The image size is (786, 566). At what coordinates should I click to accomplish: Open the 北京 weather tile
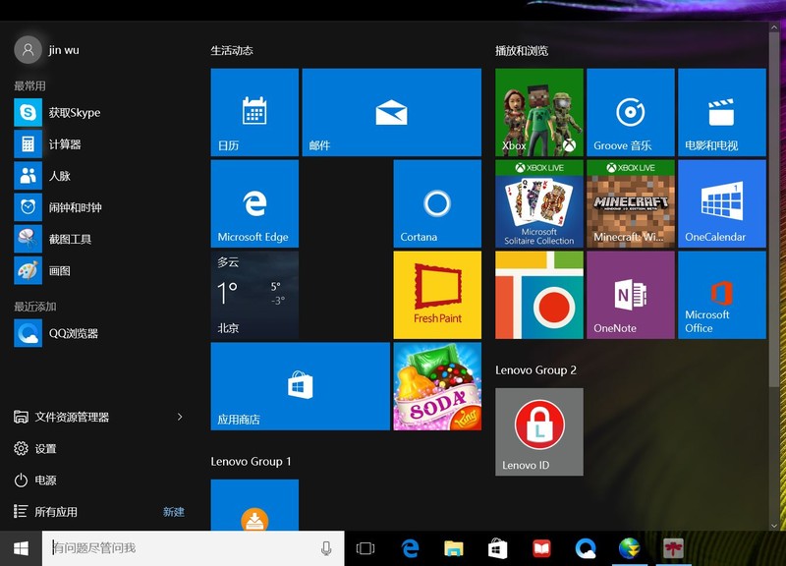pos(254,295)
